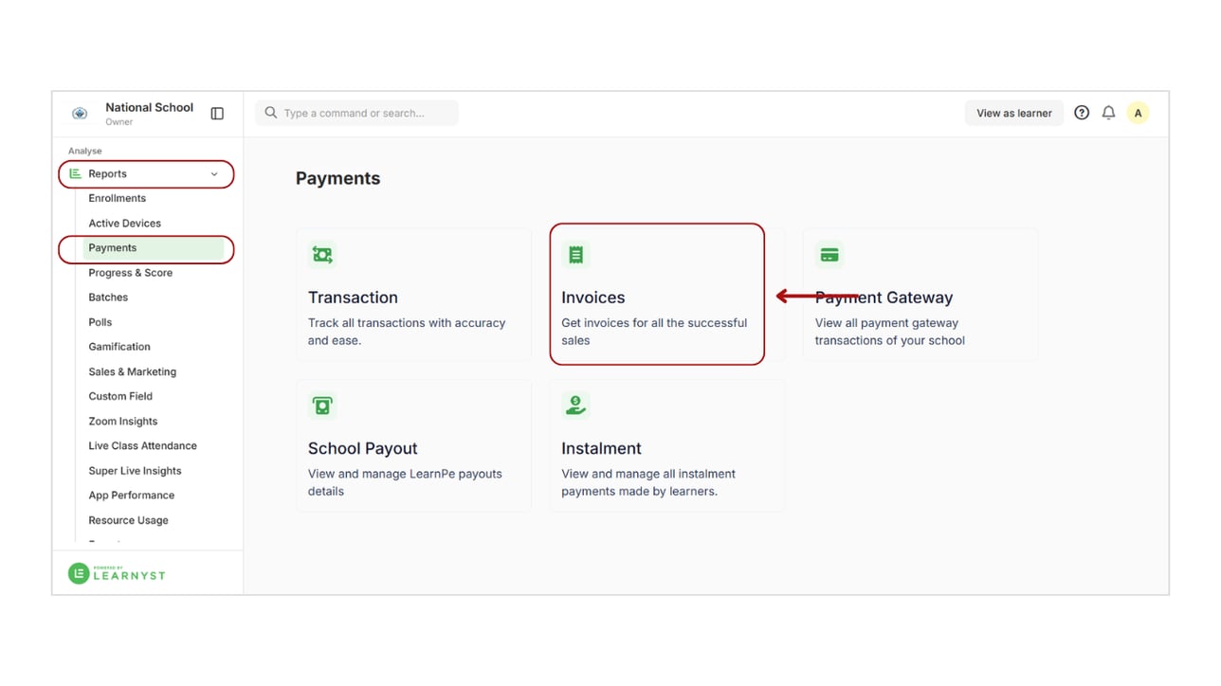The width and height of the screenshot is (1221, 686).
Task: Click "View and manage all instalment" text
Action: click(648, 474)
